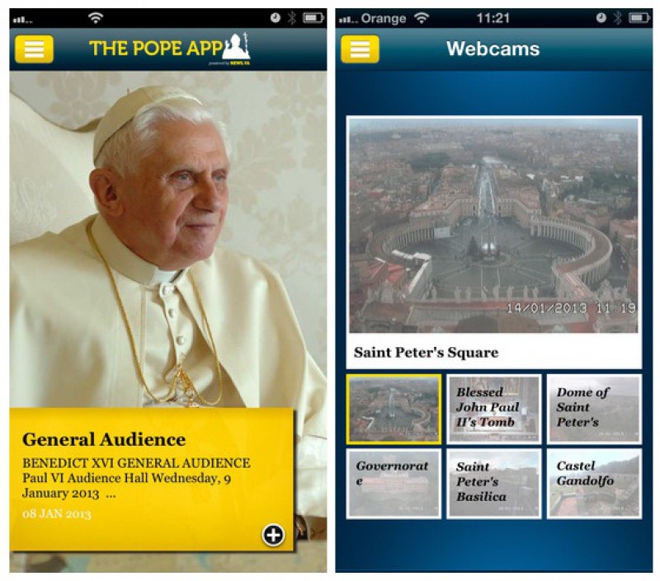Select the Dome of Saint Peter's webcam

click(x=594, y=410)
